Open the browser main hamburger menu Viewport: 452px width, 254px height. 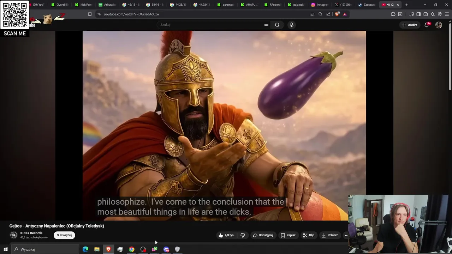pos(446,14)
